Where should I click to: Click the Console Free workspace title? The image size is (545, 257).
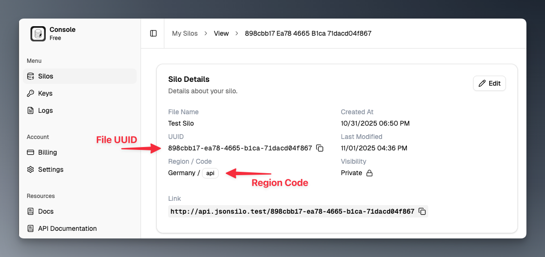(x=62, y=34)
